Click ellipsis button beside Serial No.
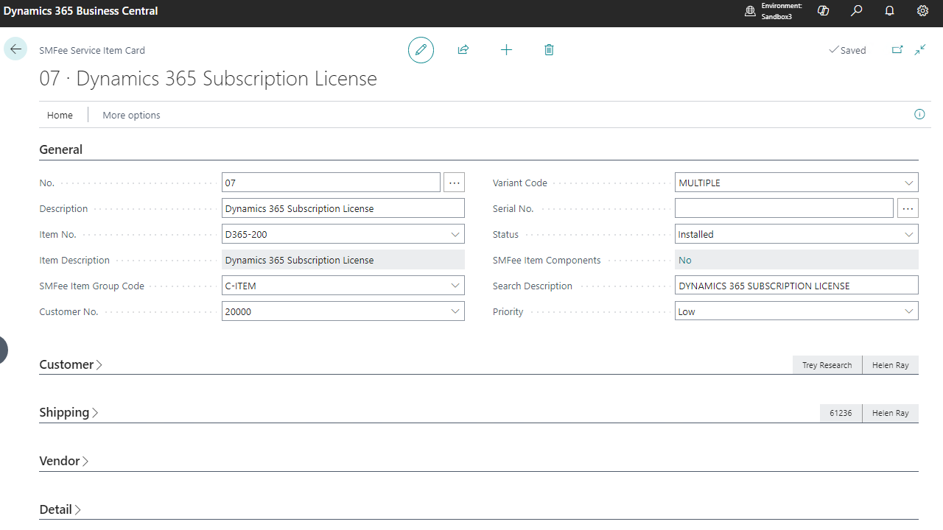This screenshot has width=943, height=530. click(x=908, y=209)
